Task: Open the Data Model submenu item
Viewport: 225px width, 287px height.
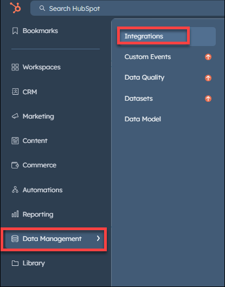Action: (x=143, y=119)
